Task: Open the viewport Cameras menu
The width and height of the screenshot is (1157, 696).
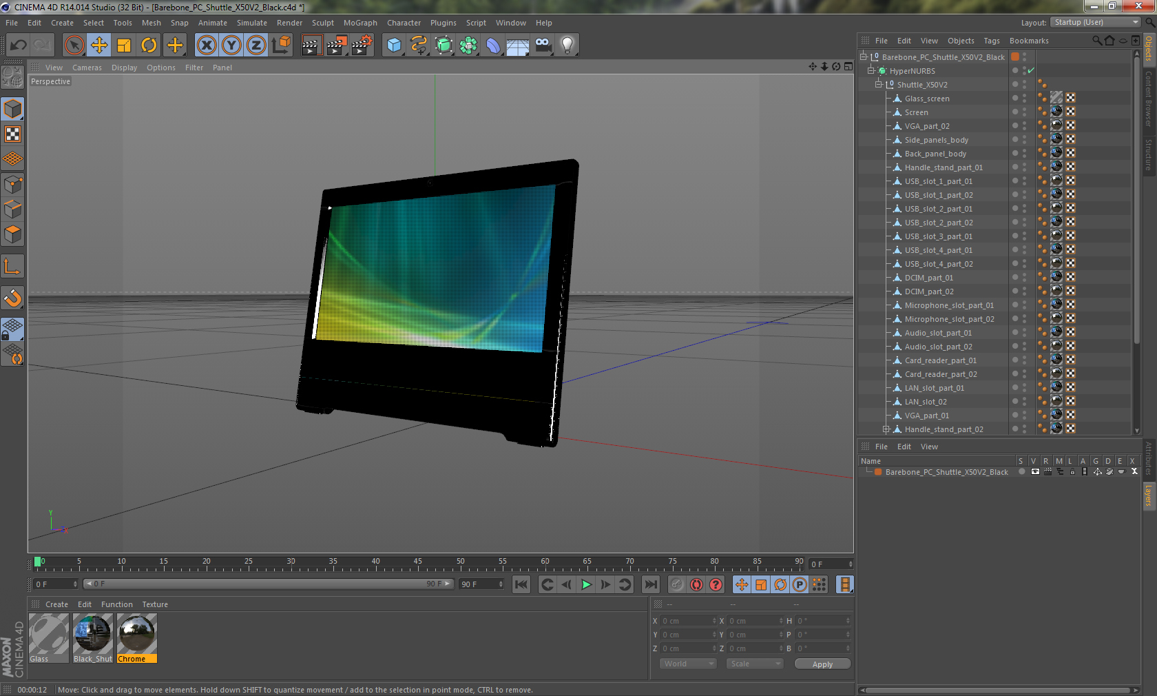Action: click(x=87, y=68)
